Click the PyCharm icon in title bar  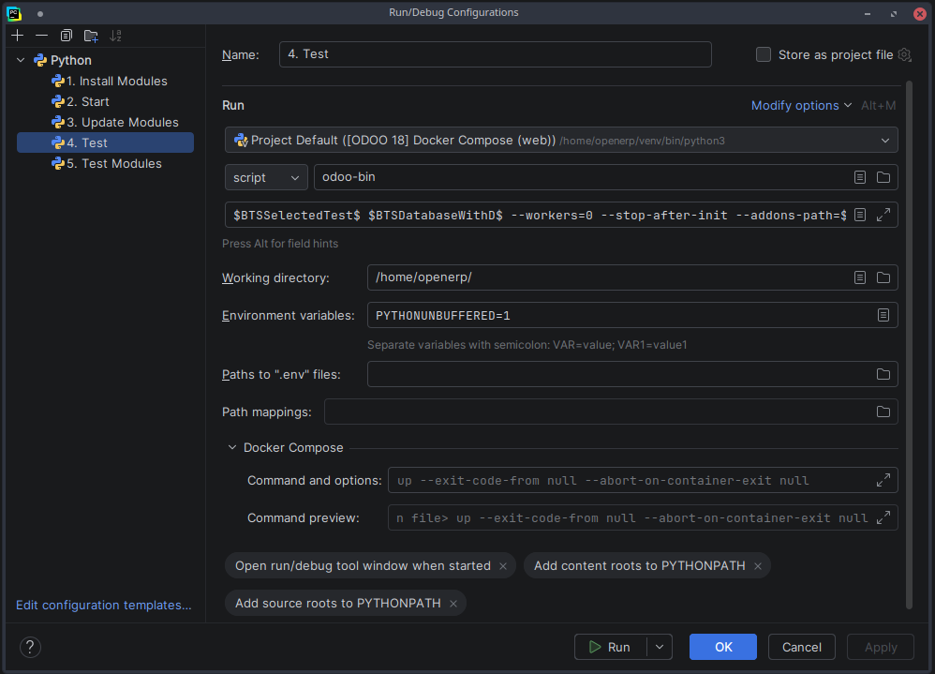(x=14, y=13)
